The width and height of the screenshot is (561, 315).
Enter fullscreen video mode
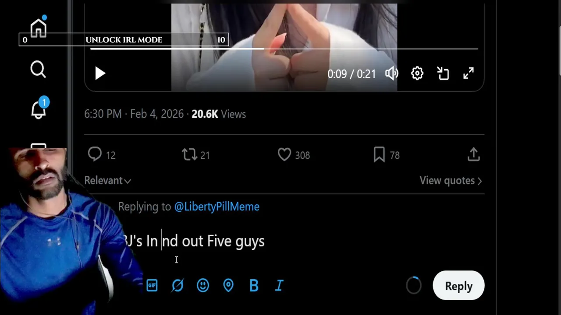469,73
